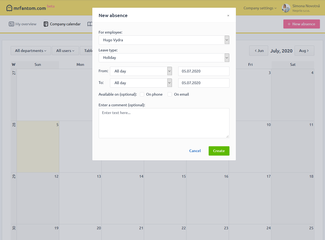Screen dimensions: 325x240
Task: Expand the All users filter
Action: coord(65,51)
